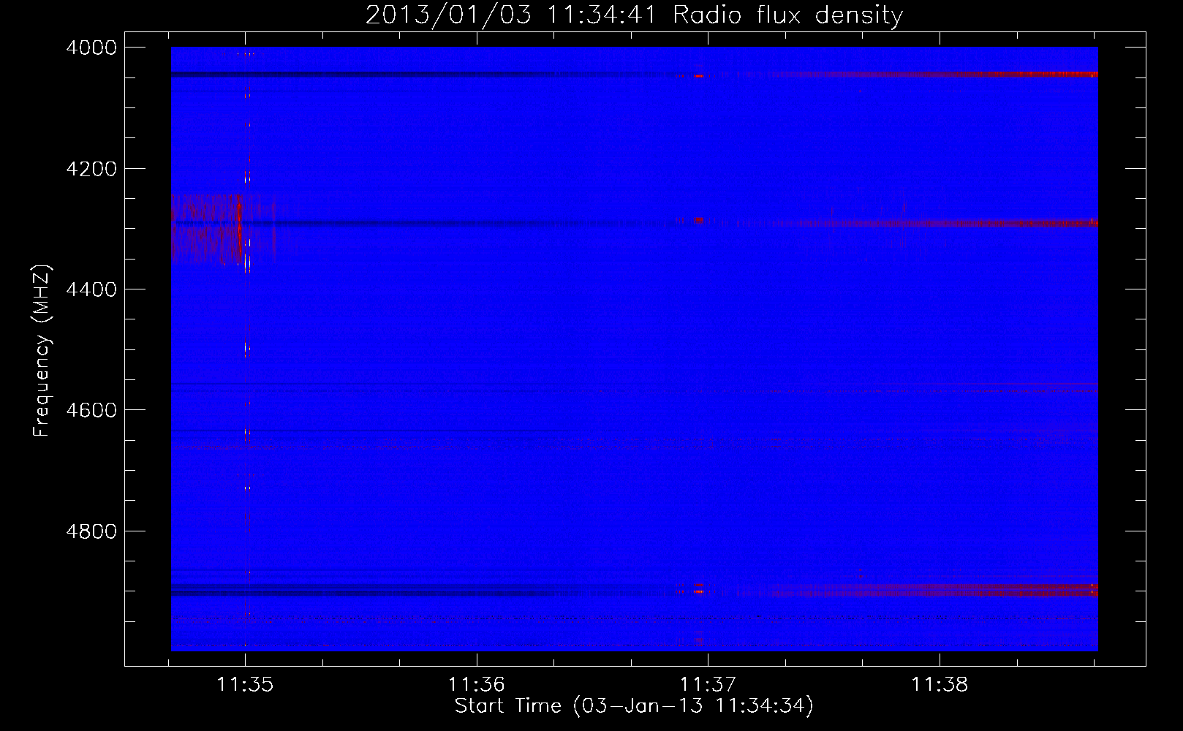Click the x-axis label 'Start Time (03-Jan-13 11:34:34)'

[x=634, y=706]
